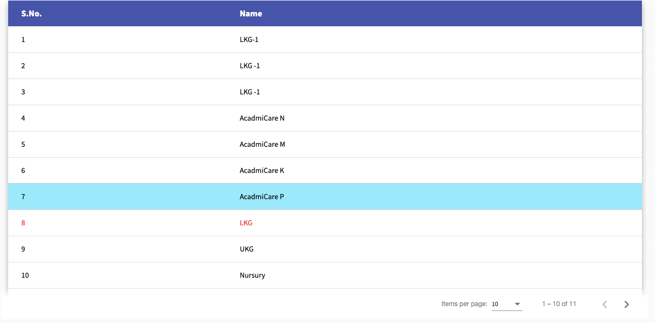Click row 2 labeled LKG -1
This screenshot has height=323, width=655.
250,65
